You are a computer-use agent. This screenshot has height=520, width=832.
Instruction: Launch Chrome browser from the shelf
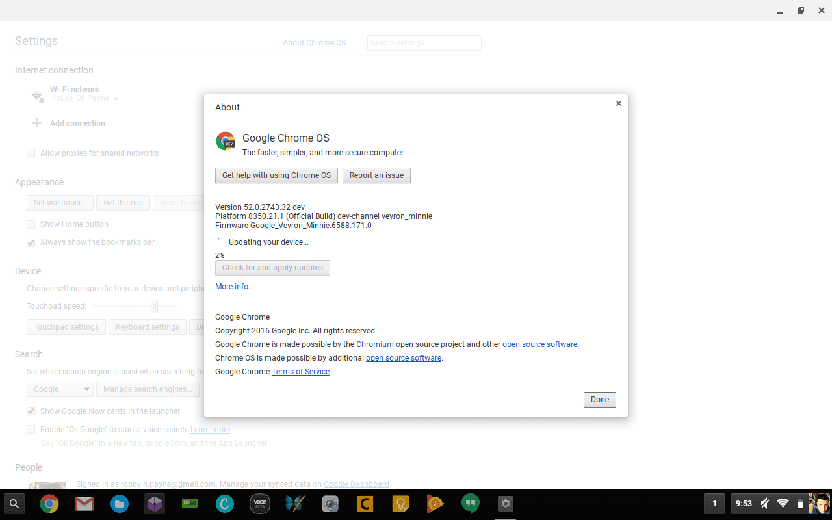[49, 504]
